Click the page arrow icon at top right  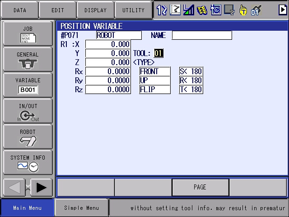283,9
